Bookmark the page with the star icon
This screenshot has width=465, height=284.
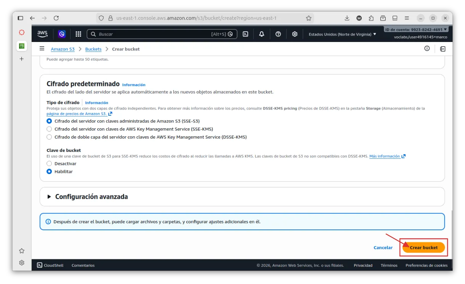309,18
